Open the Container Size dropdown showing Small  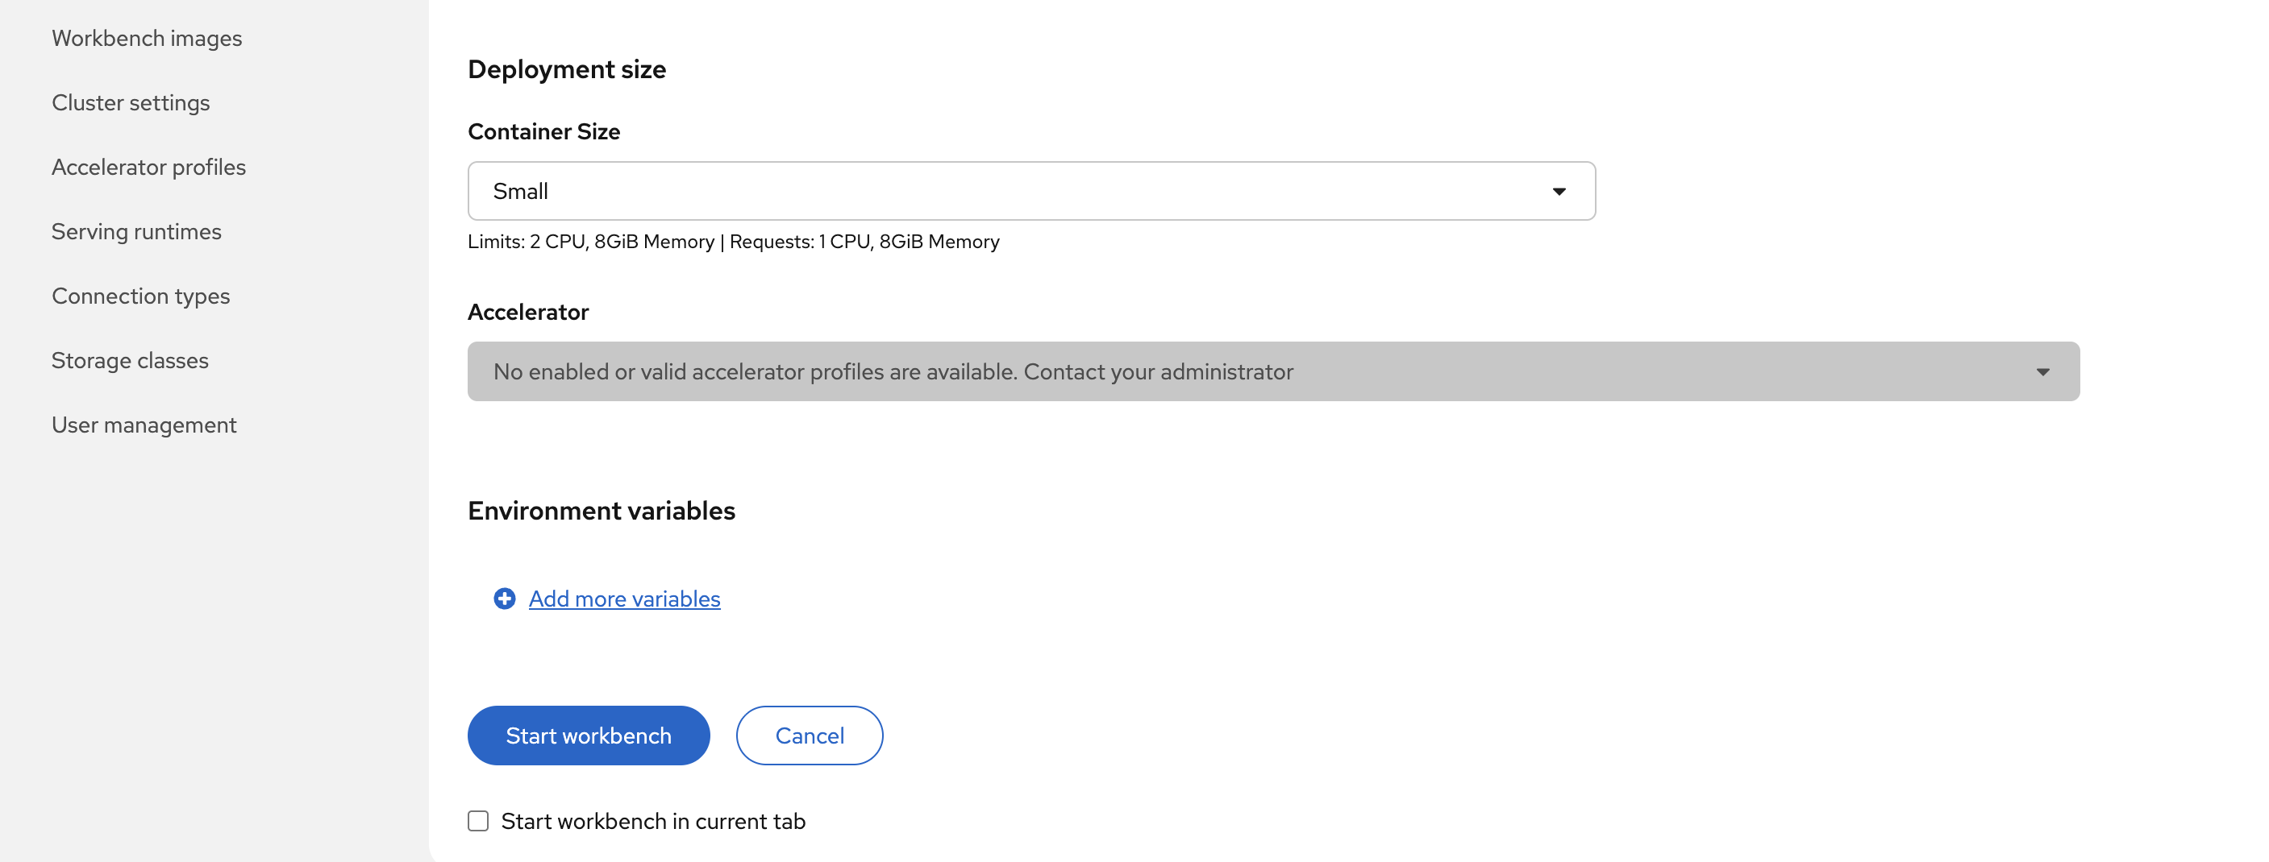coord(1030,191)
